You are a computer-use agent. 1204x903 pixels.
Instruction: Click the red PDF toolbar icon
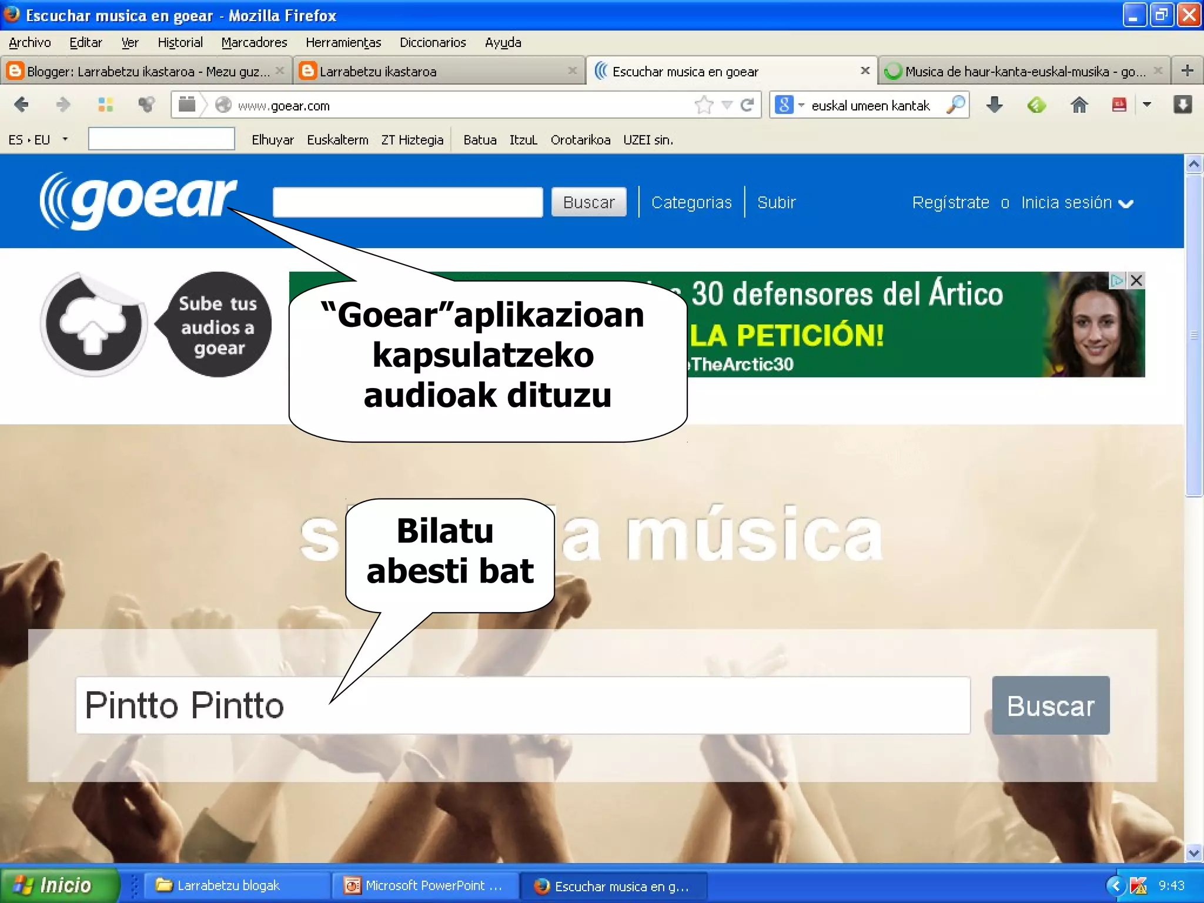[x=1119, y=105]
